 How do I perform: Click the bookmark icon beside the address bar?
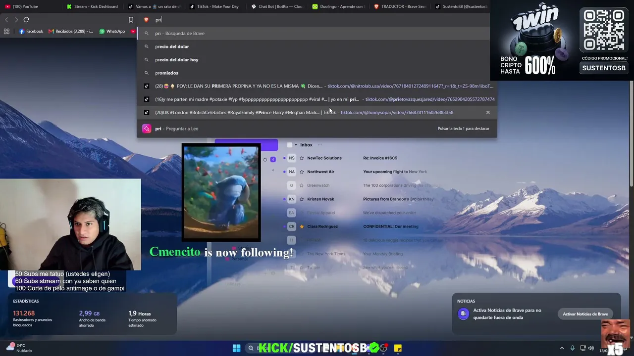[131, 20]
